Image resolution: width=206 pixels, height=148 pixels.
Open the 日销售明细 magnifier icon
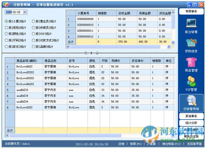tap(191, 101)
